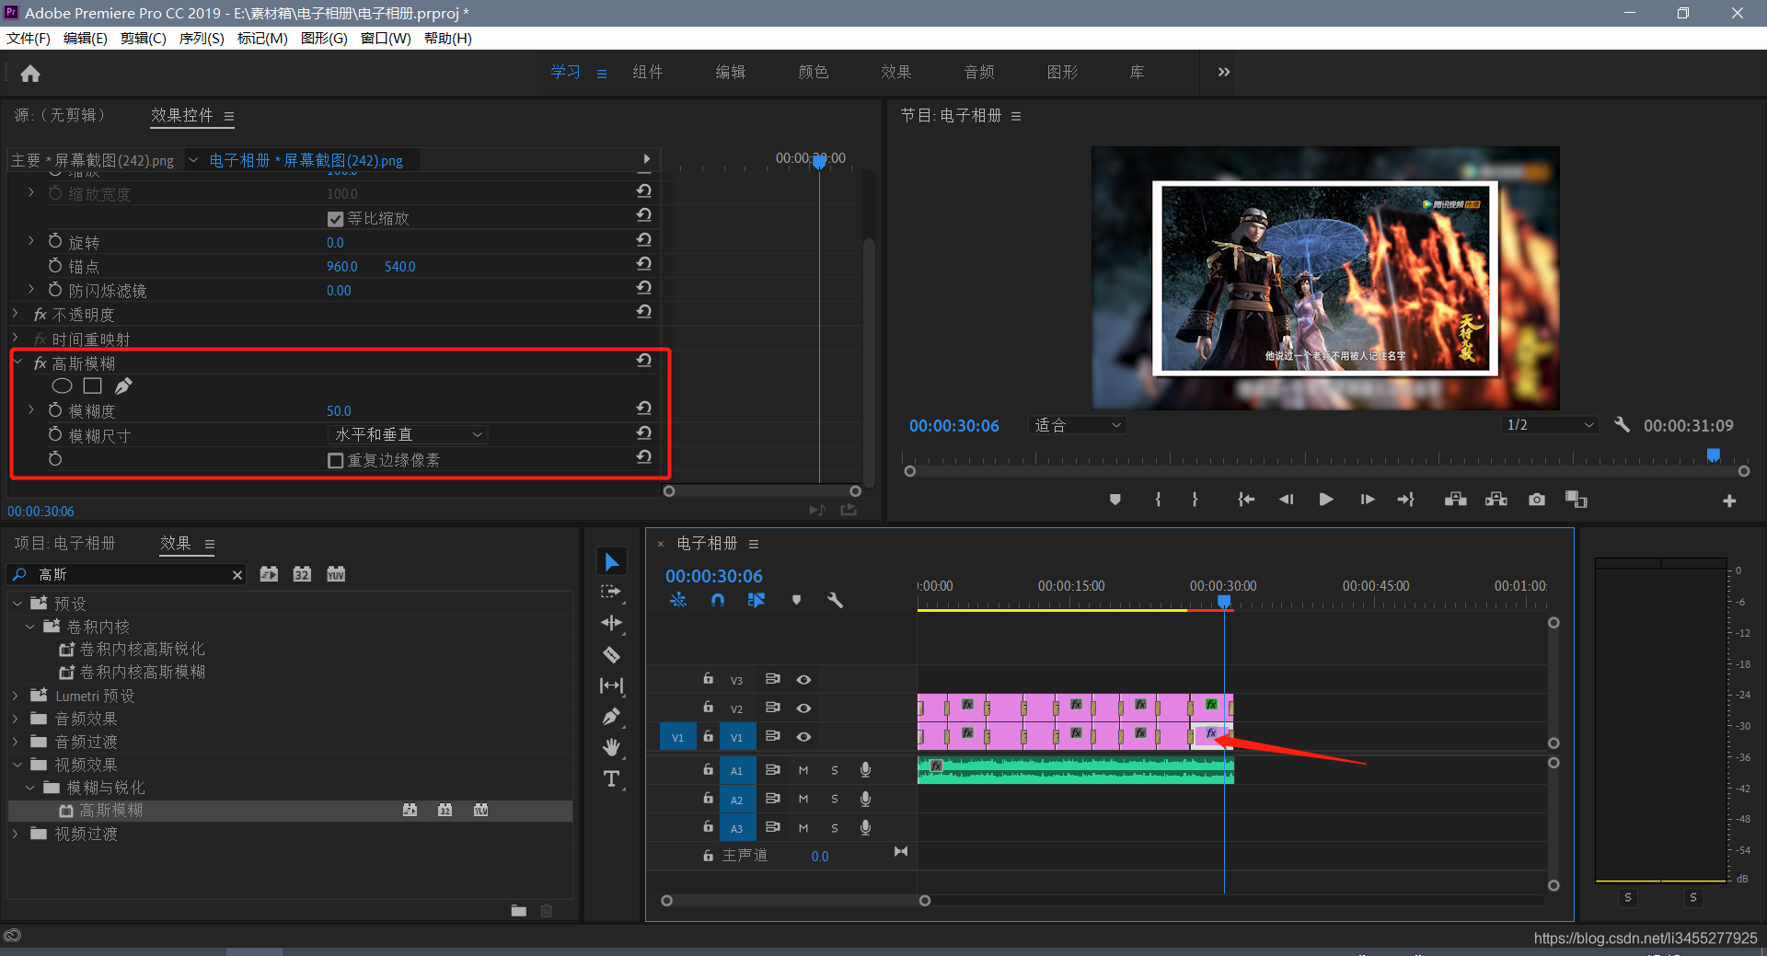Export frame with camera icon

point(1537,500)
